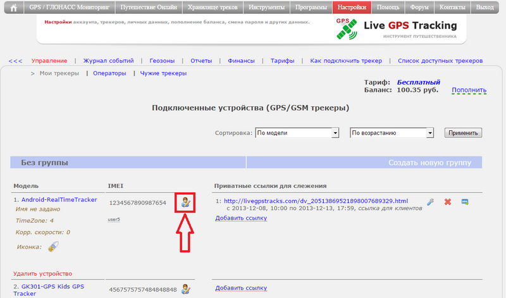Open the Настройки tab
The image size is (506, 298).
coord(351,8)
